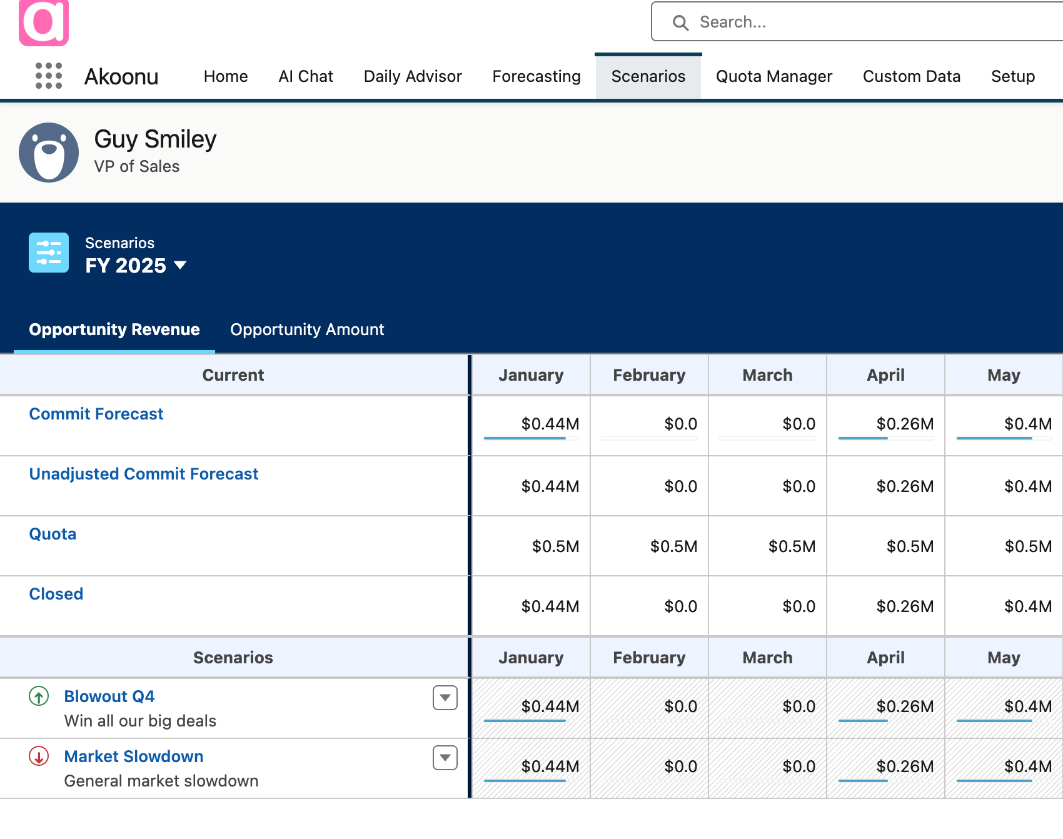Viewport: 1063px width, 839px height.
Task: Click the pink Akoonu logo icon
Action: tap(44, 23)
